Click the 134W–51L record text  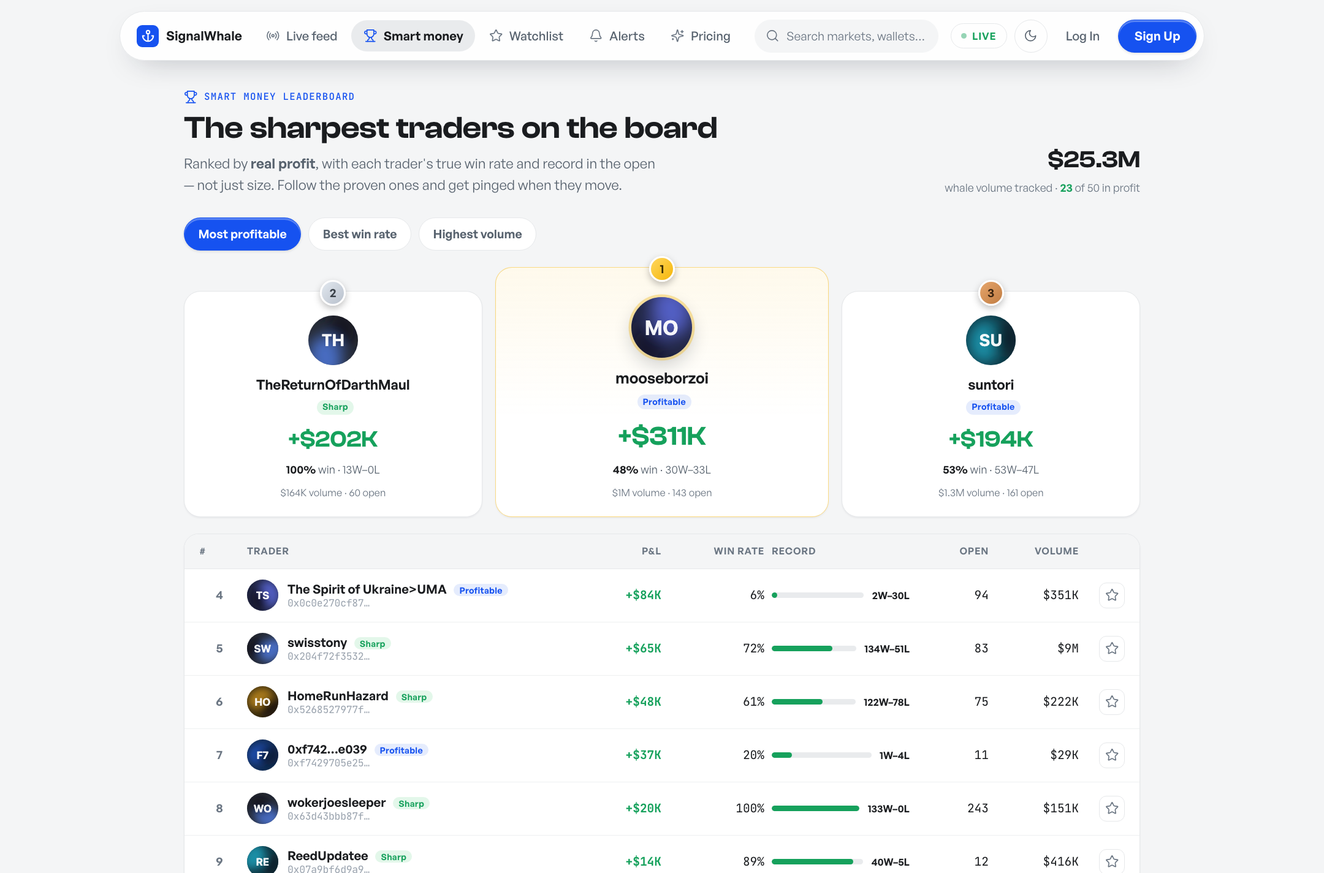(886, 649)
